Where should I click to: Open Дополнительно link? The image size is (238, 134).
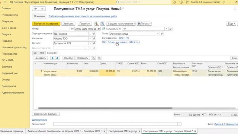40,120
